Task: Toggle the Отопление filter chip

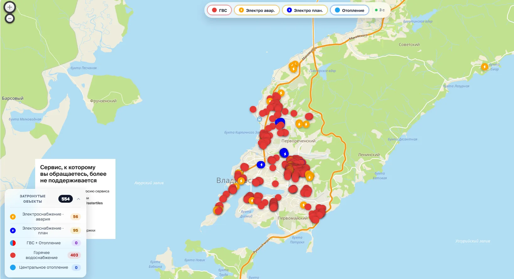Action: [x=350, y=10]
